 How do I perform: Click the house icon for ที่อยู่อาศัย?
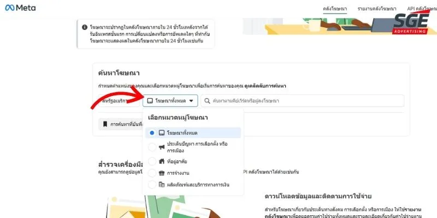point(162,161)
